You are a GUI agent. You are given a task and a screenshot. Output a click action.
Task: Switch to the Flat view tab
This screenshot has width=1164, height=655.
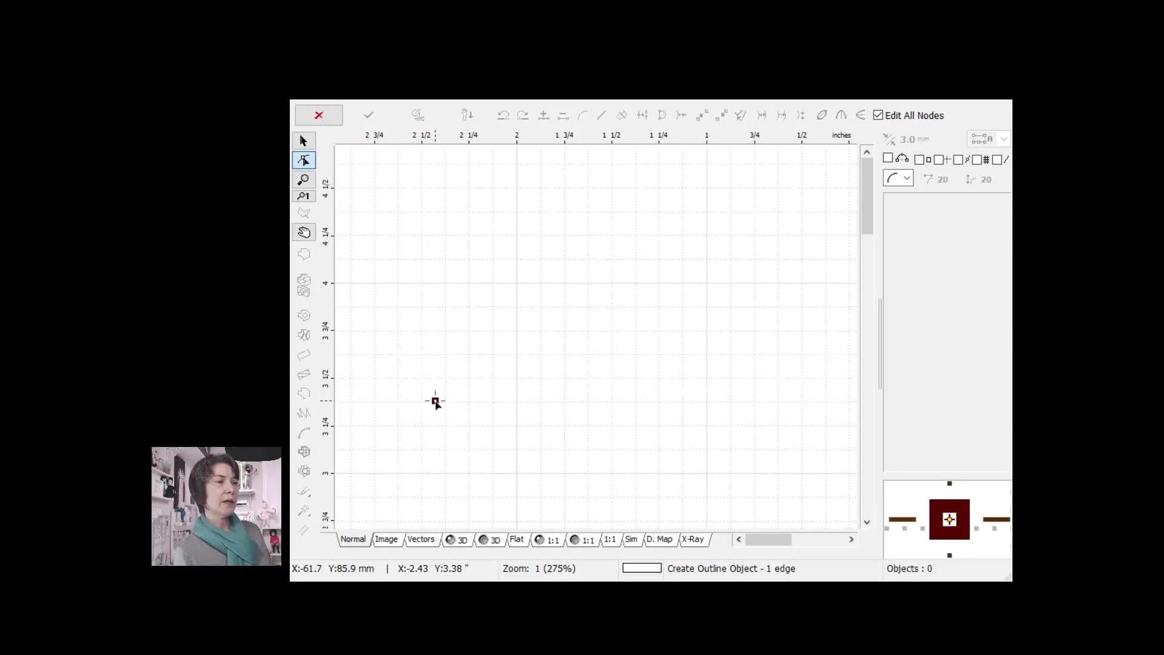click(517, 539)
